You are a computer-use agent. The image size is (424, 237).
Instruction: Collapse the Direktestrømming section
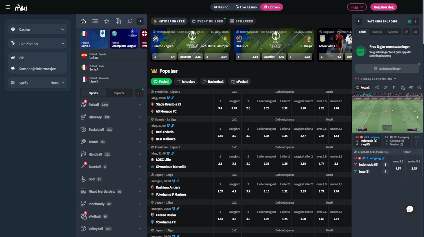point(395,79)
